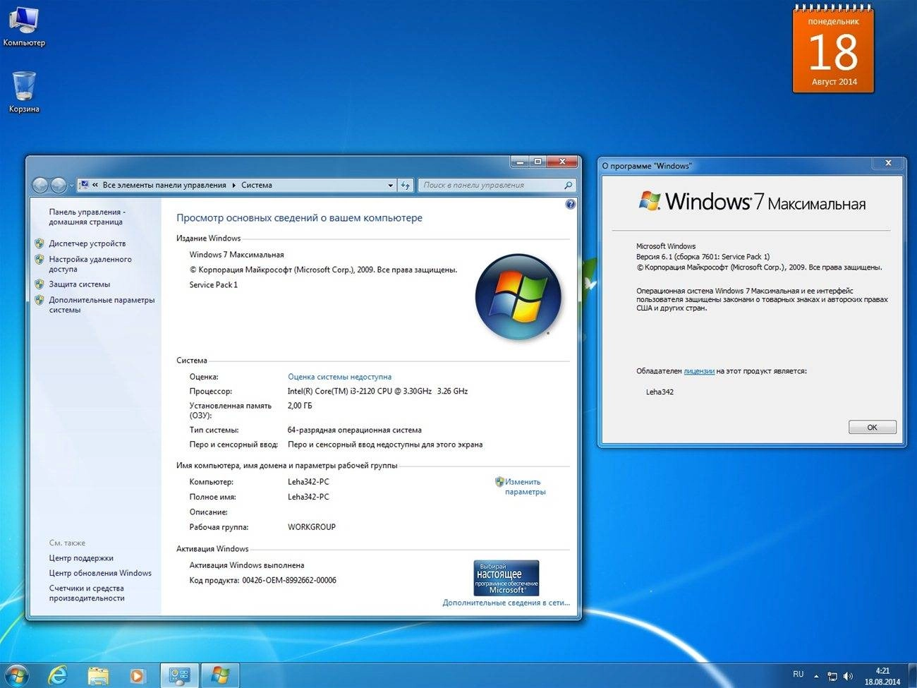Click the 'лицензии' link in About Windows
The height and width of the screenshot is (688, 917).
(699, 371)
